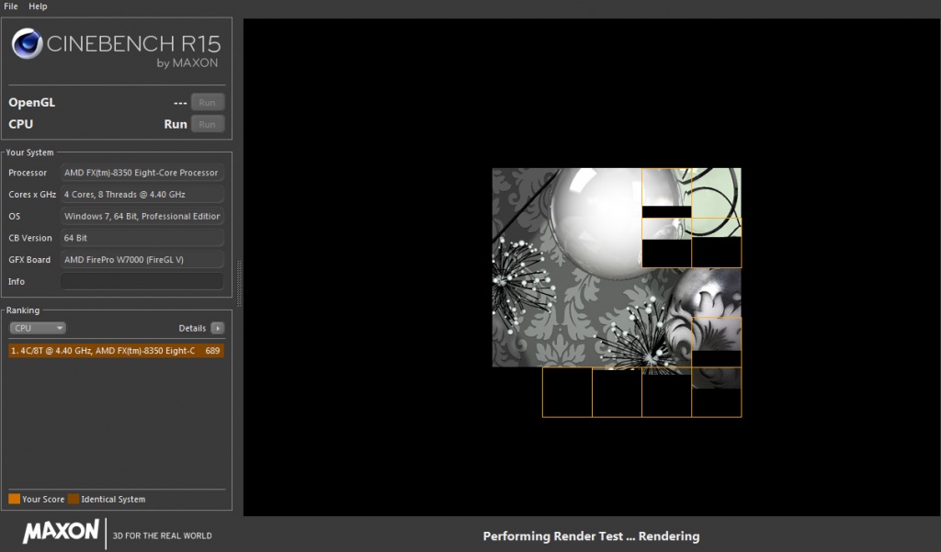The image size is (941, 552).
Task: Click the Processor field with AMD FX-8350
Action: pyautogui.click(x=142, y=173)
